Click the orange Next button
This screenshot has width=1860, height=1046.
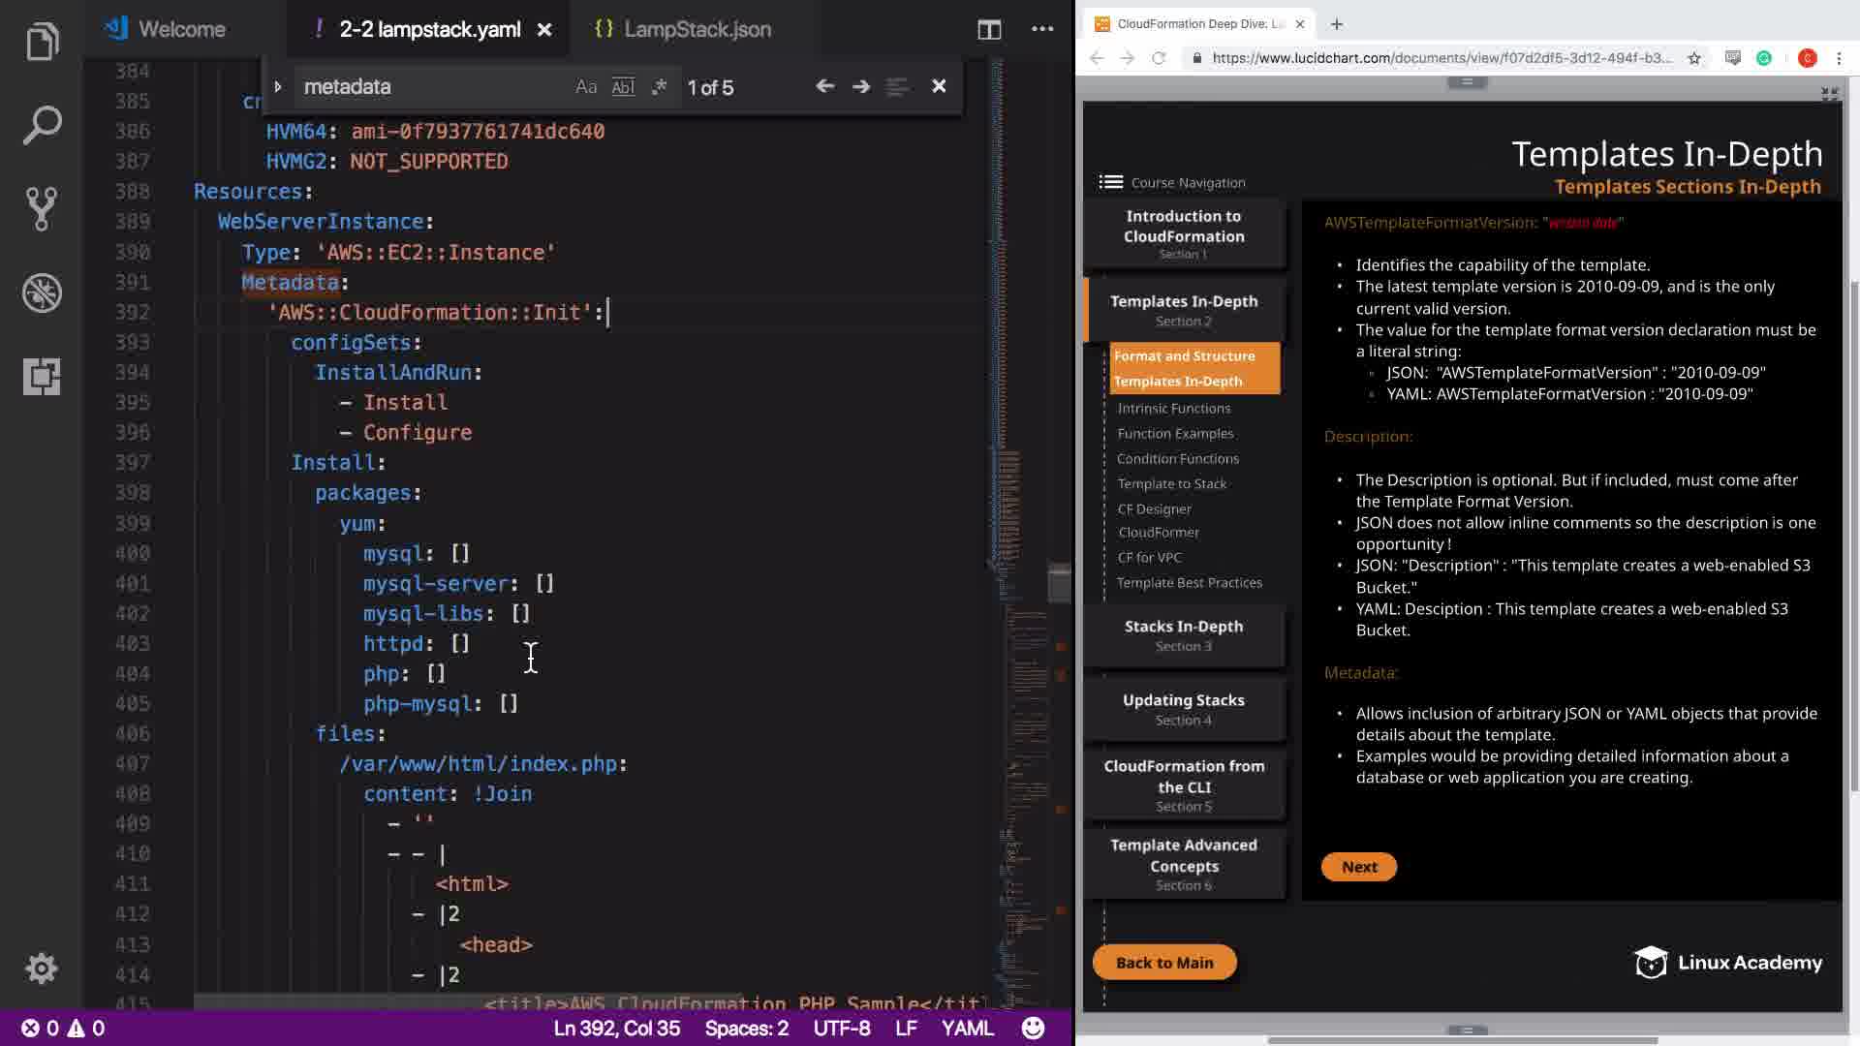coord(1358,867)
